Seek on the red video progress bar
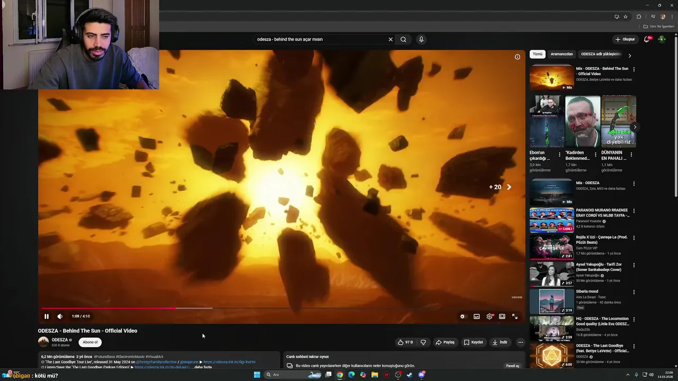This screenshot has height=381, width=678. tap(281, 308)
